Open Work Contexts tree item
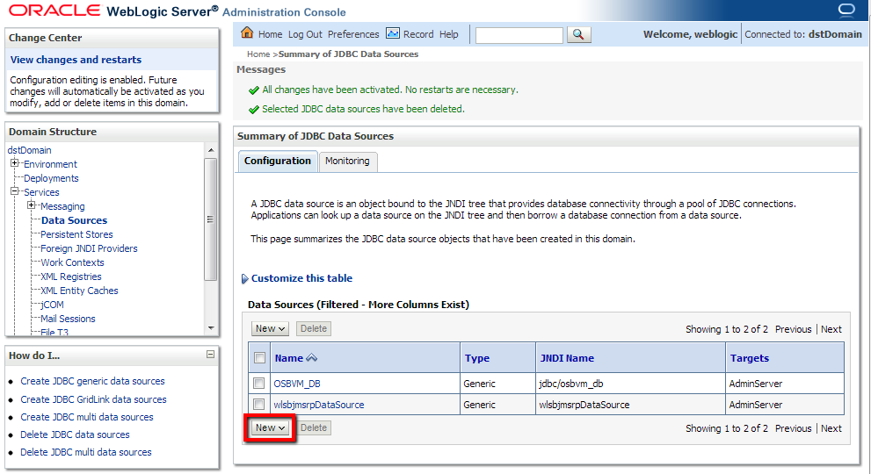 [72, 262]
